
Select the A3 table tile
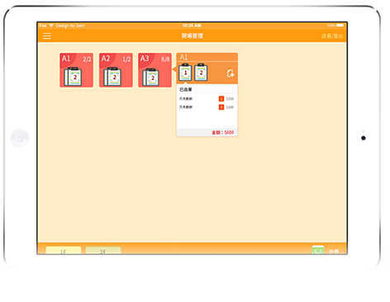(155, 70)
